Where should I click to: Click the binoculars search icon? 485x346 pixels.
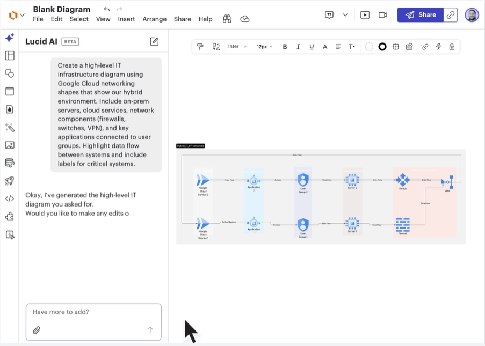pyautogui.click(x=227, y=19)
